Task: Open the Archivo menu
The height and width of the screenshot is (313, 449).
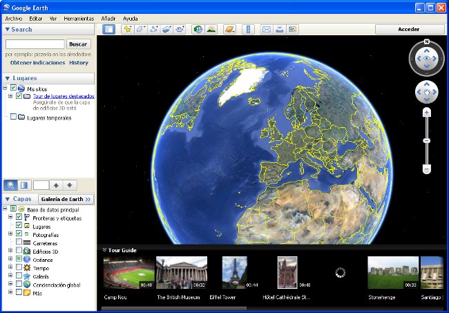Action: 14,19
